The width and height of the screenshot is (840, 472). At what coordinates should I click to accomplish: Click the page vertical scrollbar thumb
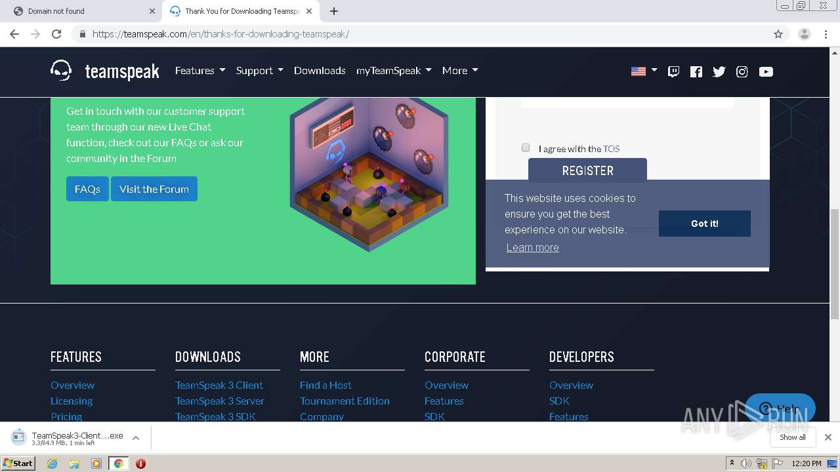point(835,264)
